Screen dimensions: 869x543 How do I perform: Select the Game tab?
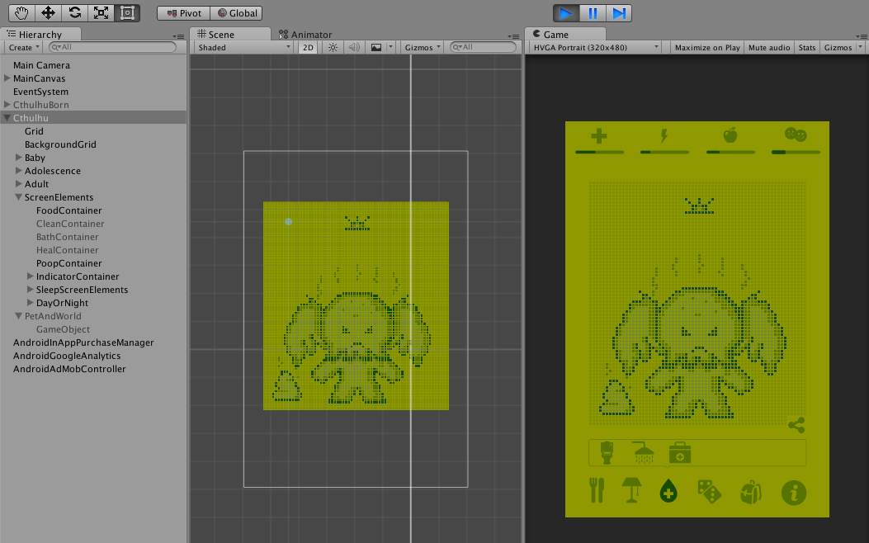pyautogui.click(x=564, y=35)
